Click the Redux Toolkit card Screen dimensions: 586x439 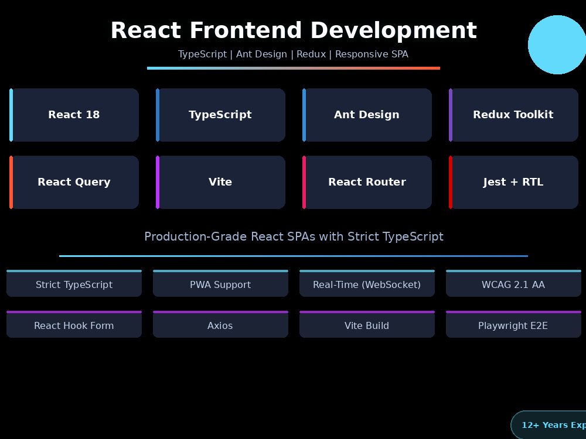(x=513, y=115)
